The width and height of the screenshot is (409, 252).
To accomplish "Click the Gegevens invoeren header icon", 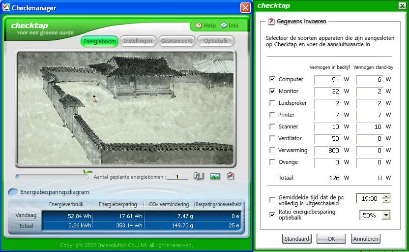I will (271, 21).
